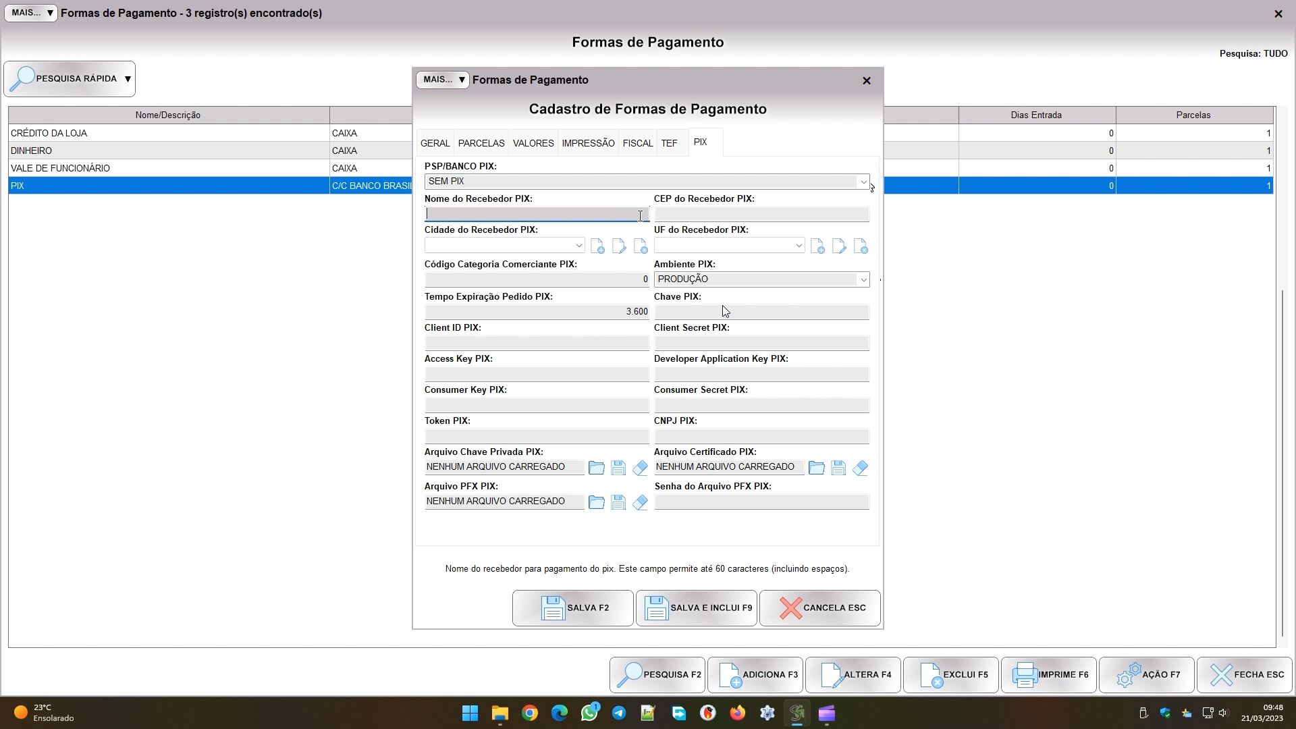
Task: Click the CANCELA ESC button
Action: click(x=820, y=608)
